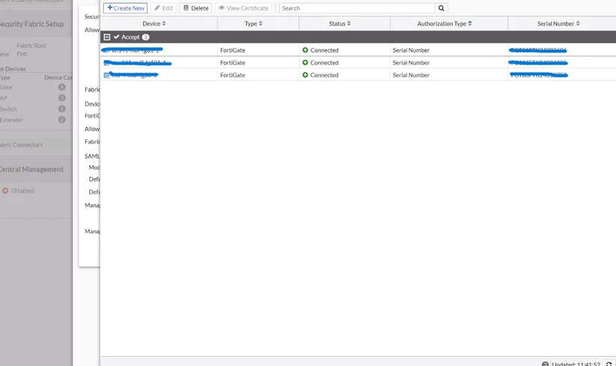The height and width of the screenshot is (366, 616).
Task: Open the Central Management card in background
Action: pyautogui.click(x=31, y=169)
